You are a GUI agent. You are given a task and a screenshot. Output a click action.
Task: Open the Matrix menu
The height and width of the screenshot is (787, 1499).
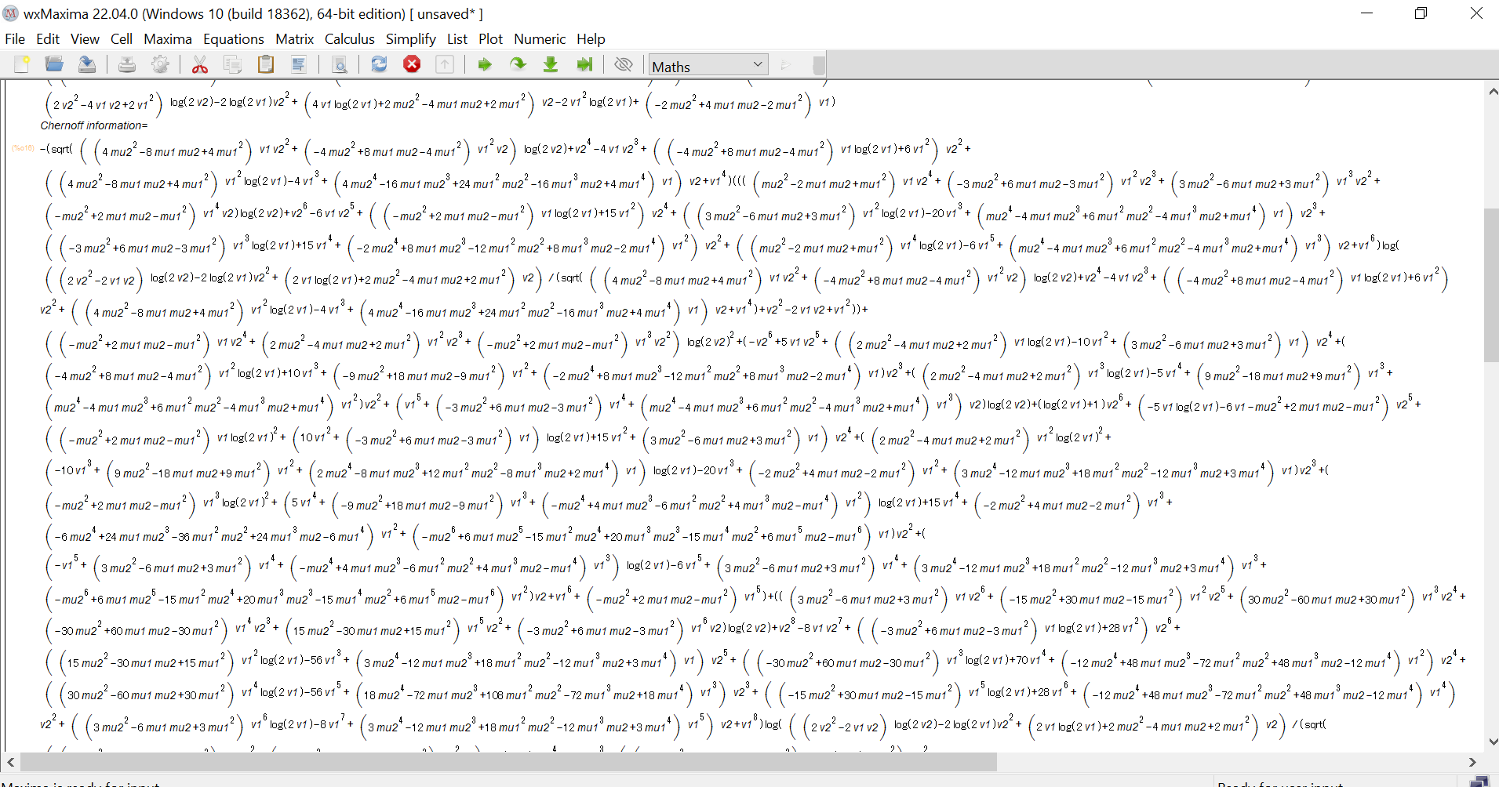295,39
